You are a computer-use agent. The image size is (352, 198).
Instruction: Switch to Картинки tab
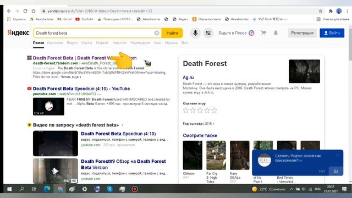pyautogui.click(x=55, y=42)
